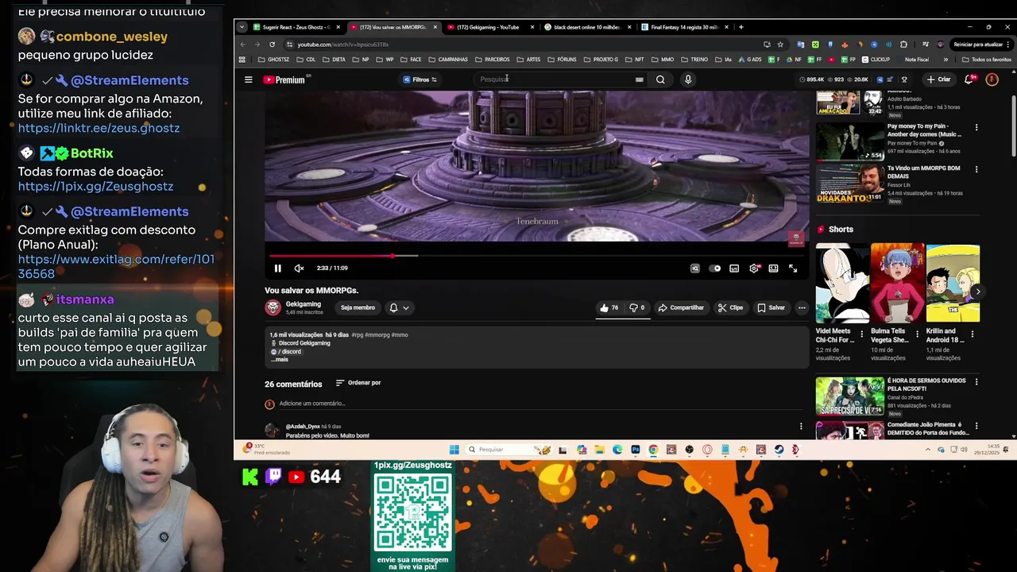Click the Seja membro button
The width and height of the screenshot is (1017, 572).
[358, 307]
